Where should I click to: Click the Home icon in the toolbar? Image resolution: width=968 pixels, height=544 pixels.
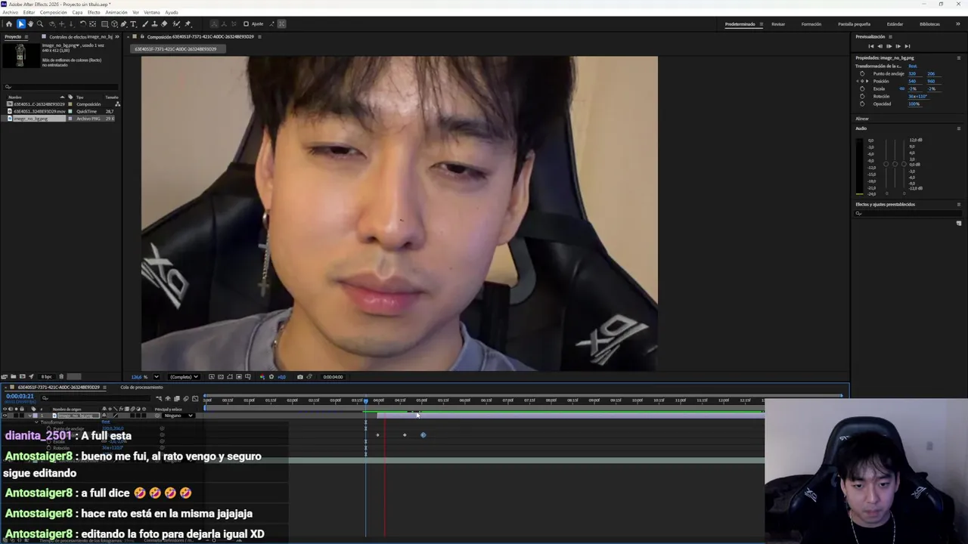[x=9, y=24]
